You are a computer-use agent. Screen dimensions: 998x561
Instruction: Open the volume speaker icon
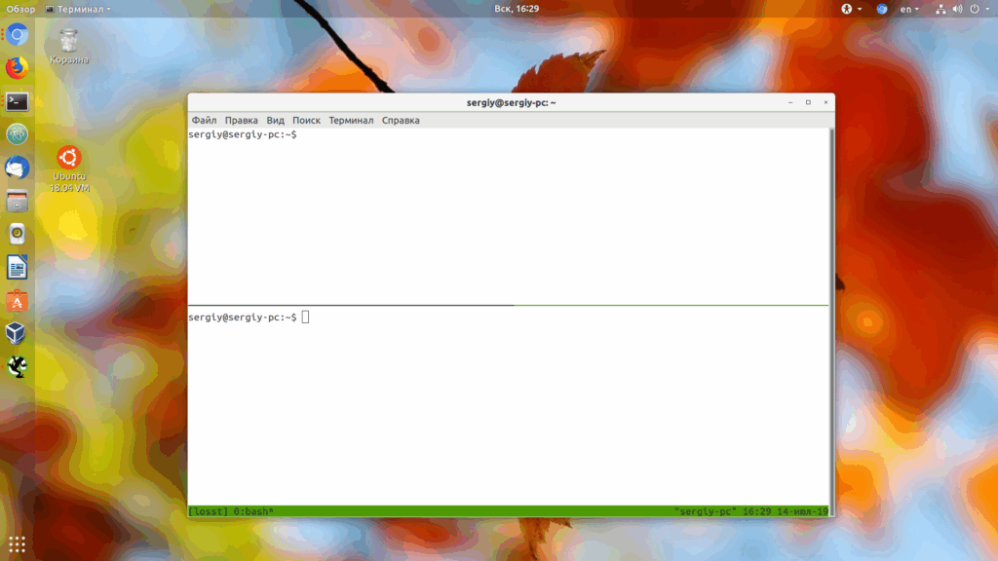pos(957,9)
